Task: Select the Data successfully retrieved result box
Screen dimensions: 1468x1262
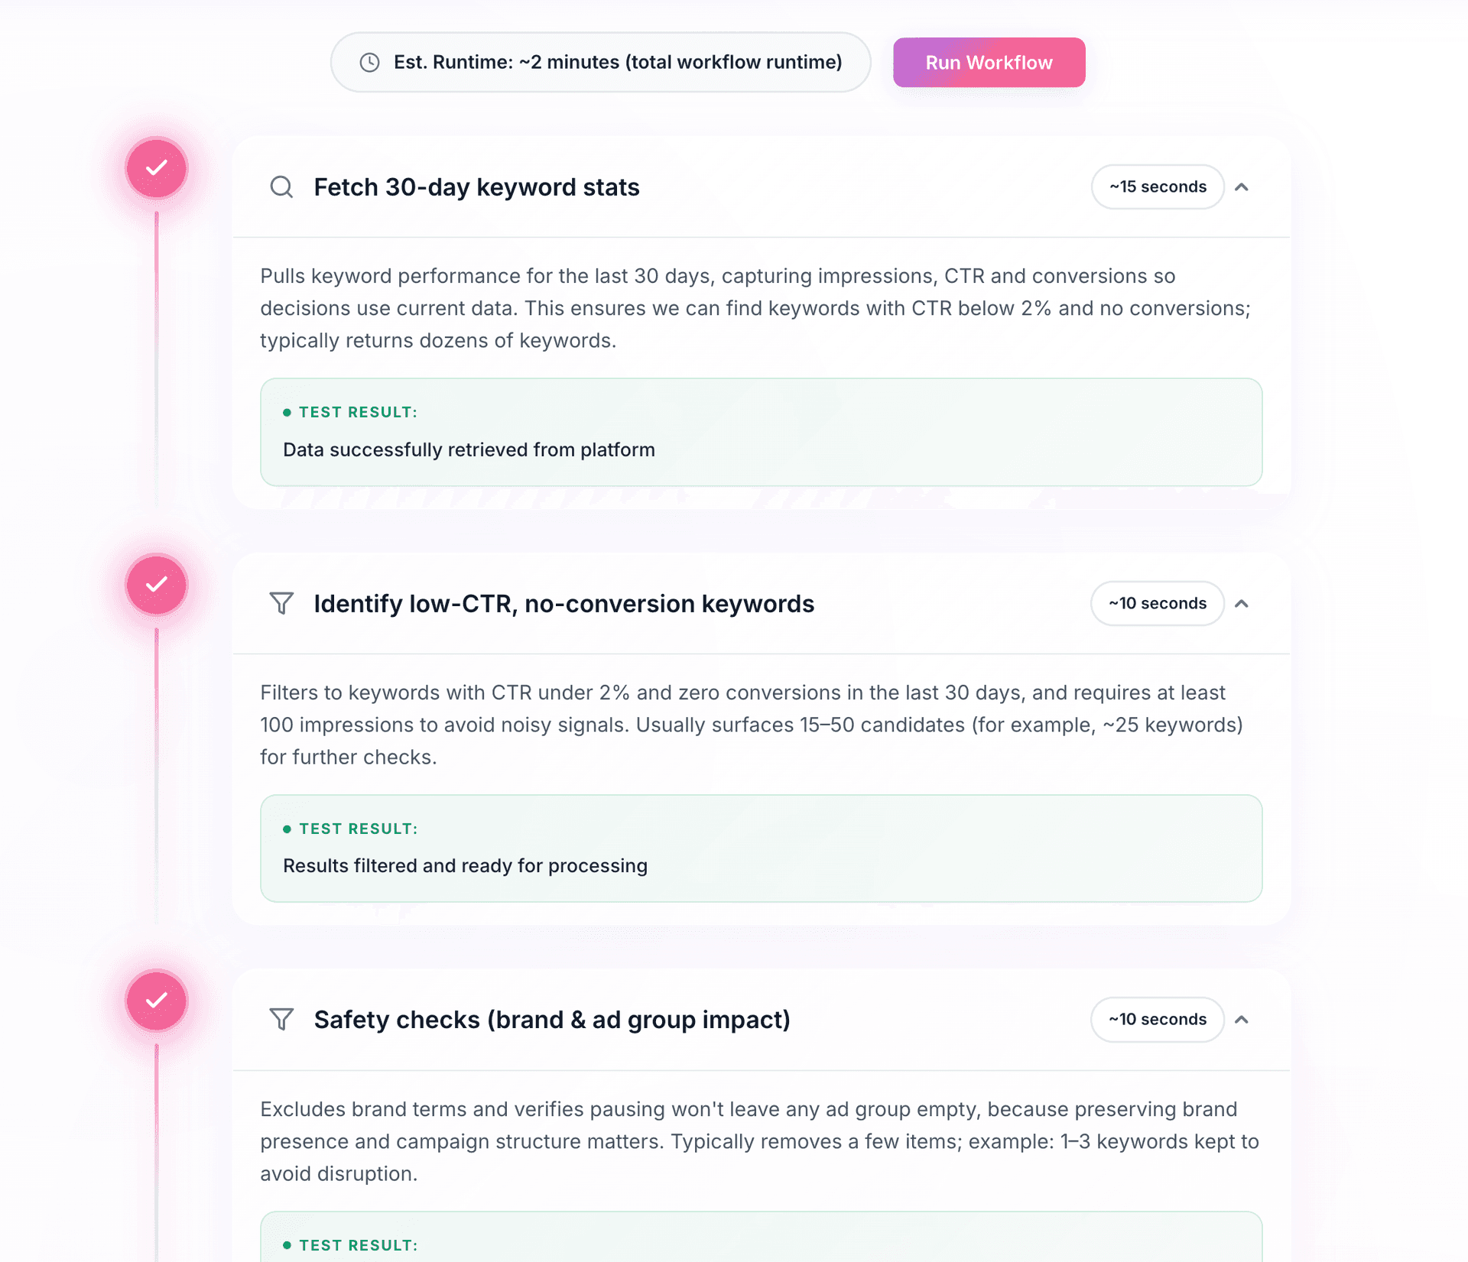Action: pos(760,433)
